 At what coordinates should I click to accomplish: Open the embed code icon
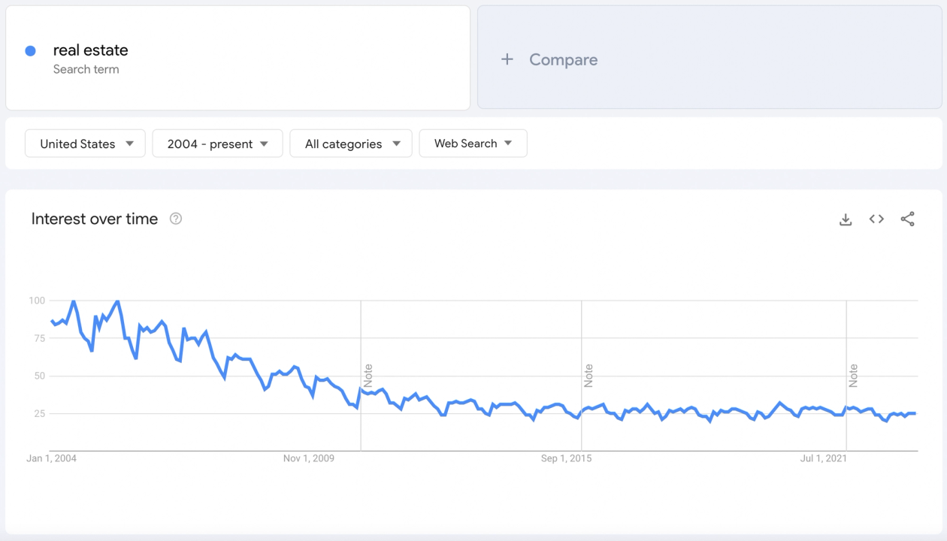coord(876,219)
